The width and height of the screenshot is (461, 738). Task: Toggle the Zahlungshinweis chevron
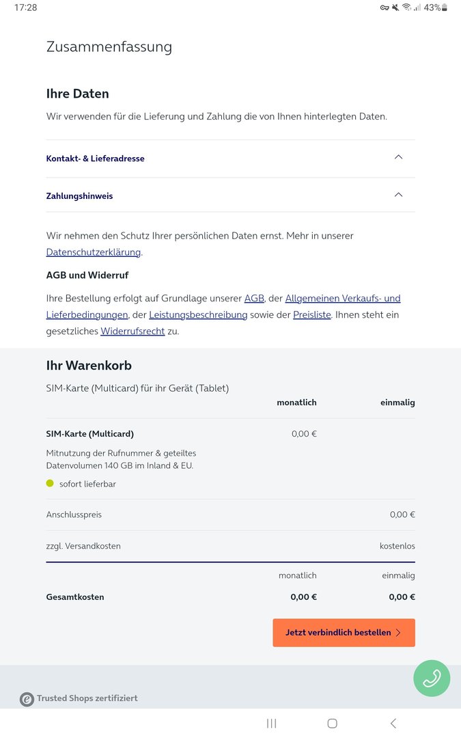tap(399, 195)
